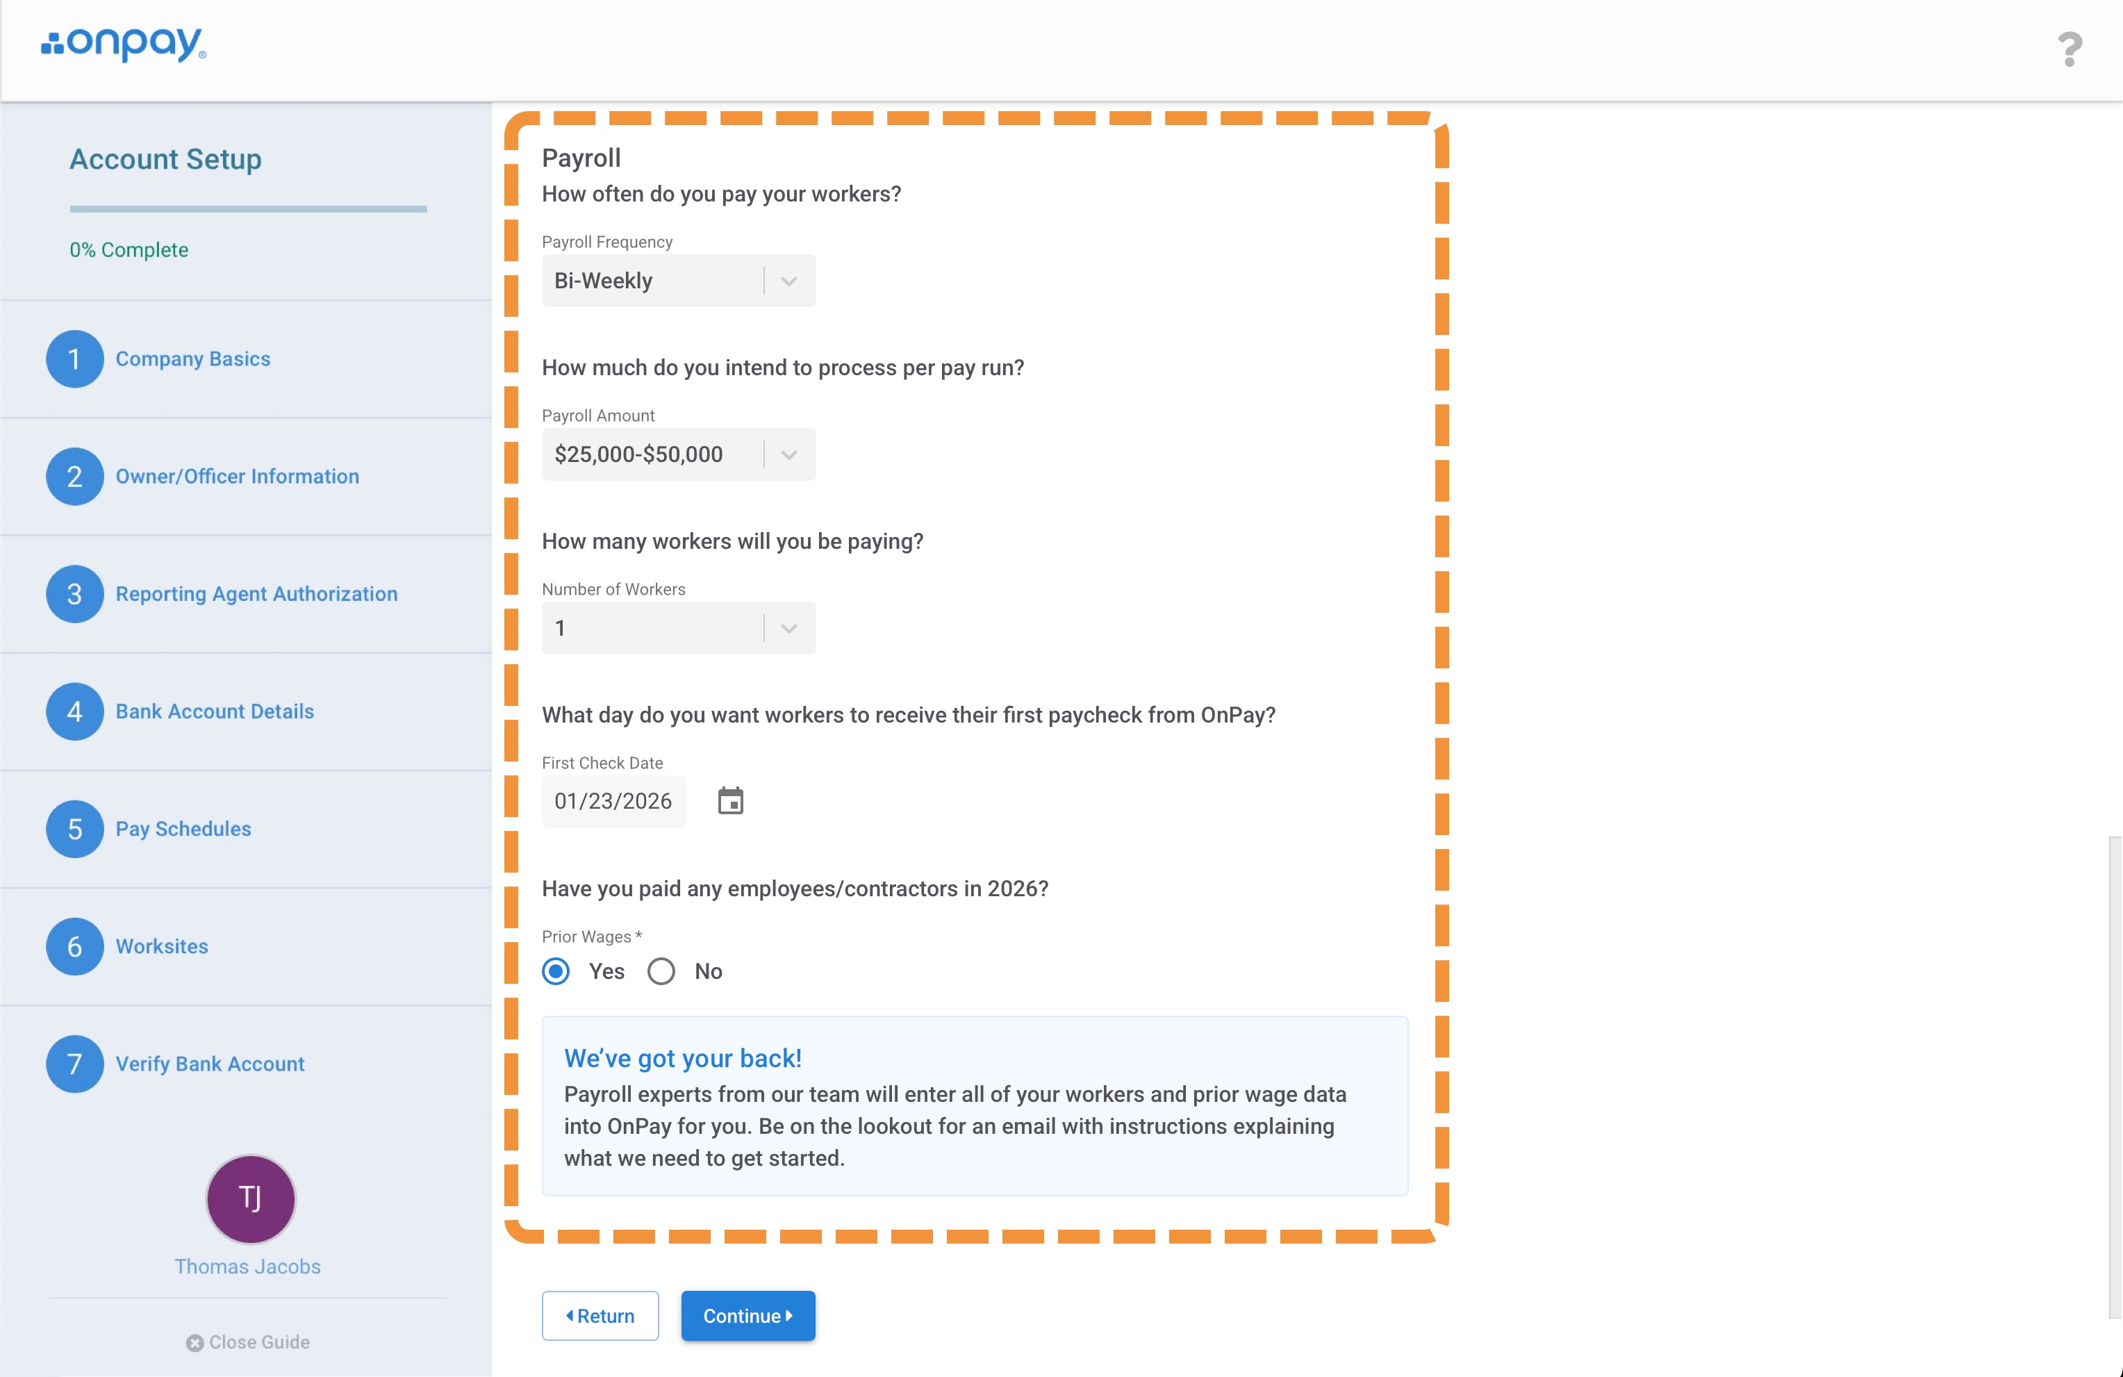This screenshot has height=1377, width=2123.
Task: Click the step 7 number circle
Action: pyautogui.click(x=75, y=1064)
